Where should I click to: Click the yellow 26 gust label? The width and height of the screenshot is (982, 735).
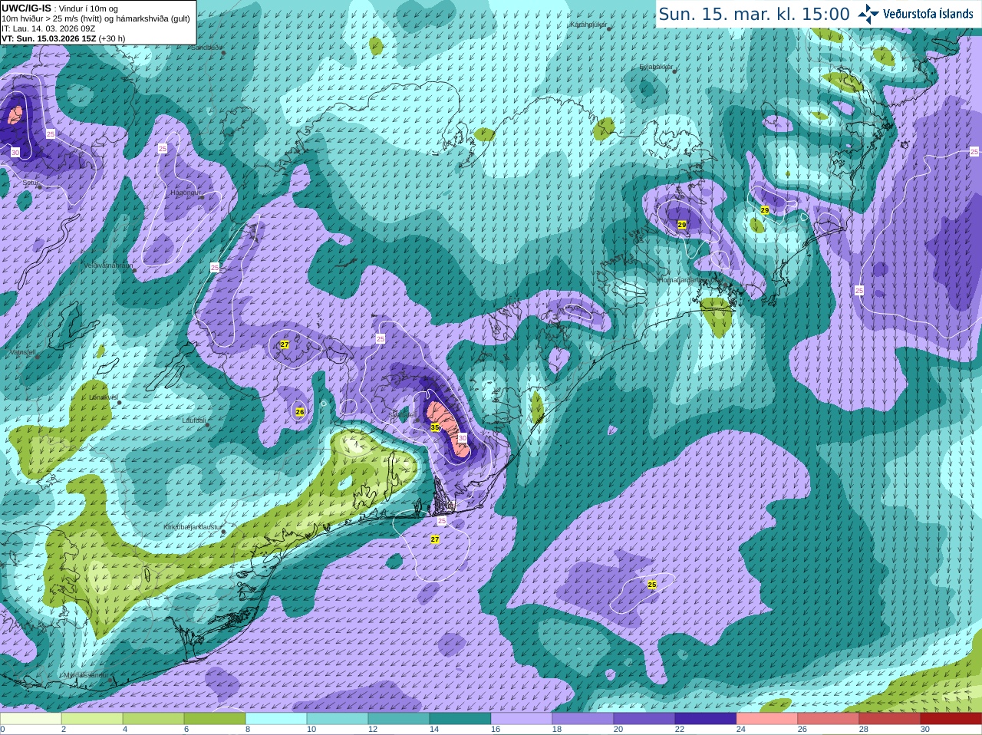point(300,412)
